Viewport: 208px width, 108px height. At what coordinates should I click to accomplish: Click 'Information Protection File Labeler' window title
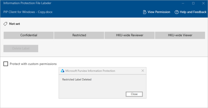pos(27,3)
